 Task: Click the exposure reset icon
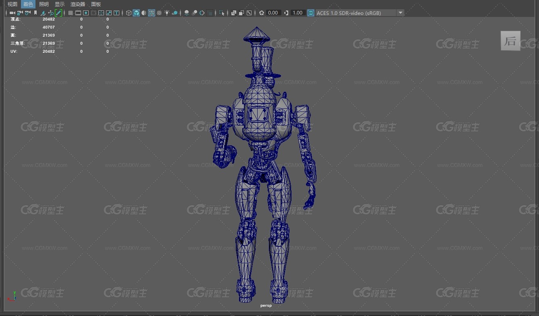pos(262,13)
